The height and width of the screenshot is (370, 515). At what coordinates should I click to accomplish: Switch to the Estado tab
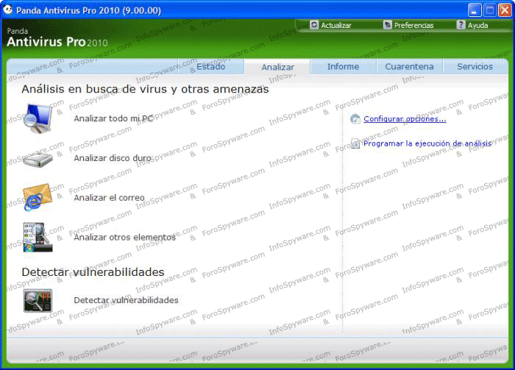pyautogui.click(x=211, y=67)
